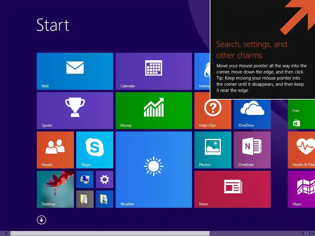The height and width of the screenshot is (236, 315).
Task: Launch the OneNote tile
Action: pyautogui.click(x=252, y=150)
